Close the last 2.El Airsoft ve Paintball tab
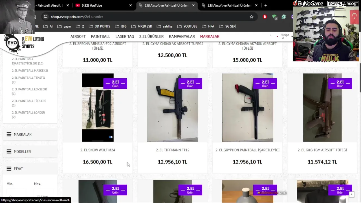 tap(256, 5)
